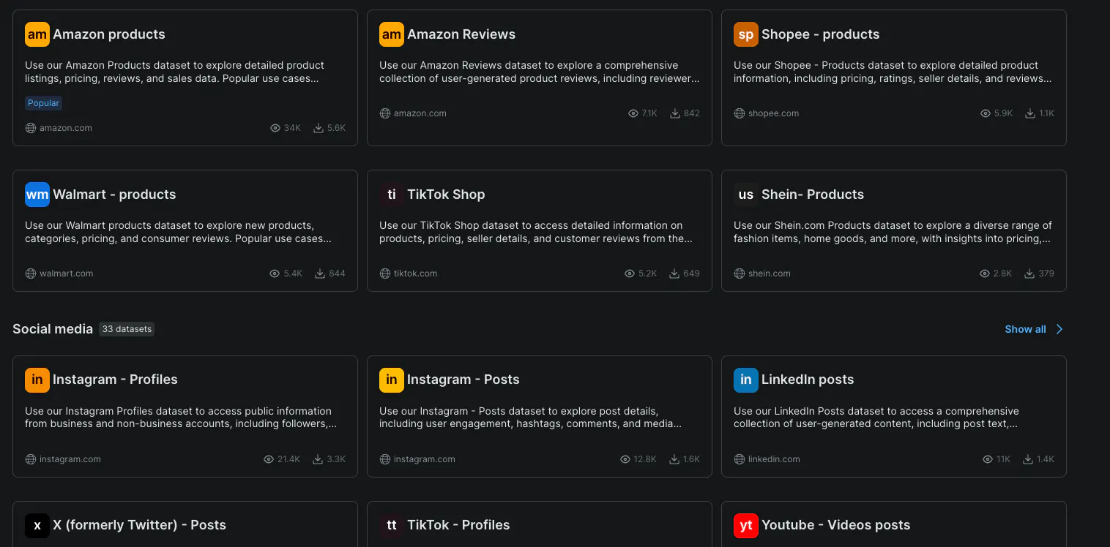
Task: Click the globe icon beside walmart.com
Action: tap(31, 273)
